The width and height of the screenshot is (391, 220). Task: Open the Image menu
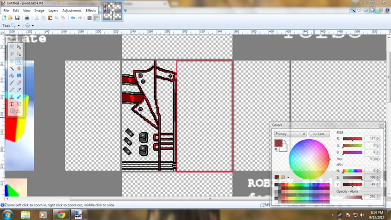[x=39, y=10]
